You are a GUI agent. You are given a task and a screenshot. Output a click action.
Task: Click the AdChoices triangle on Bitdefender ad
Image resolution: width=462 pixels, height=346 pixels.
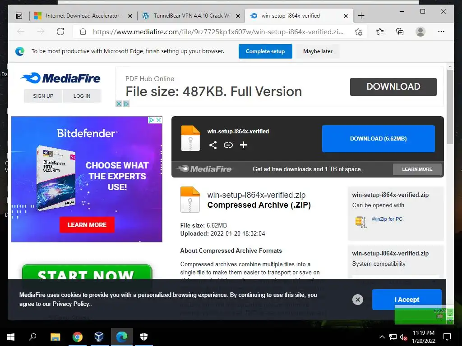tap(152, 120)
